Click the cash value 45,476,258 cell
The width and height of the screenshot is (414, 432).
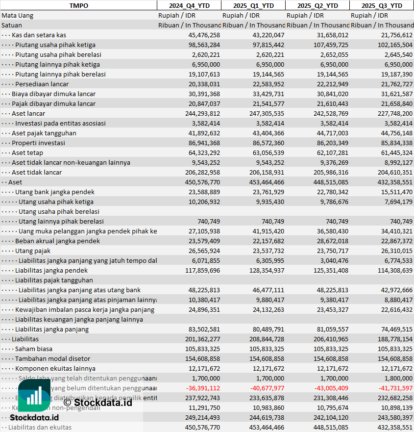pos(204,35)
